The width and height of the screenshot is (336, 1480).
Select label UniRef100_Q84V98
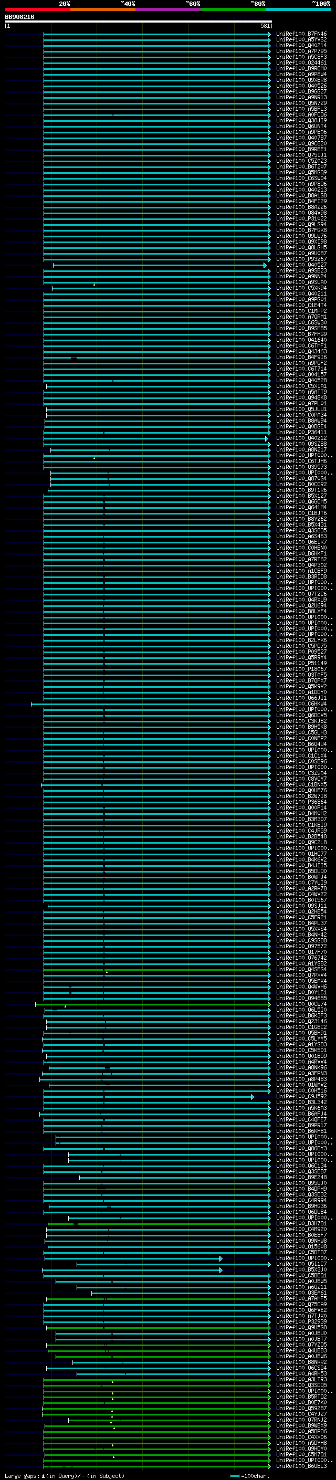pyautogui.click(x=301, y=213)
